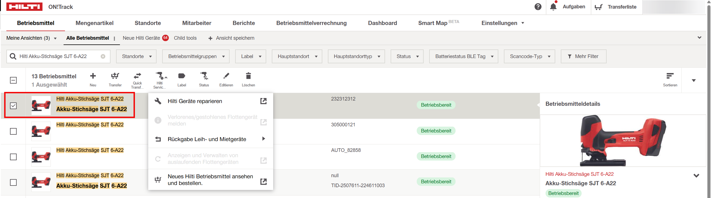Open the Scancode-Typ filter dropdown
The height and width of the screenshot is (198, 711).
point(529,56)
